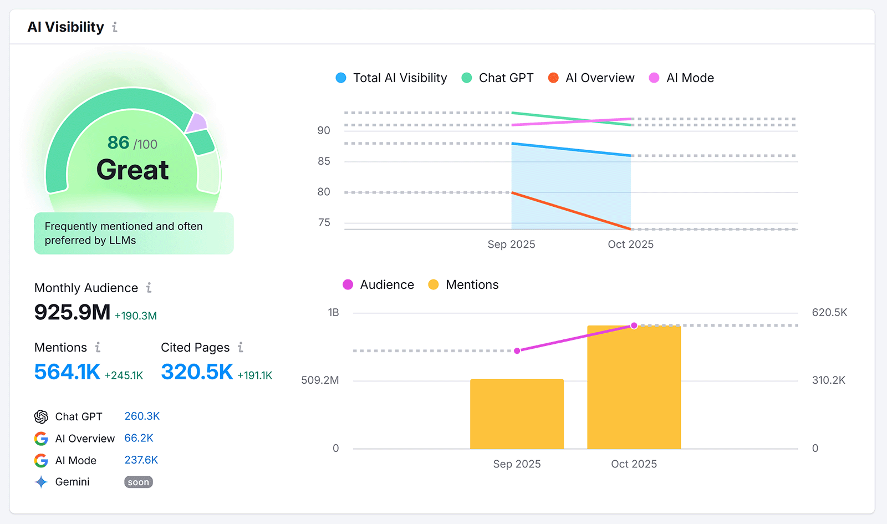
Task: Open the 260.3K Chat GPT mentions link
Action: tap(142, 416)
